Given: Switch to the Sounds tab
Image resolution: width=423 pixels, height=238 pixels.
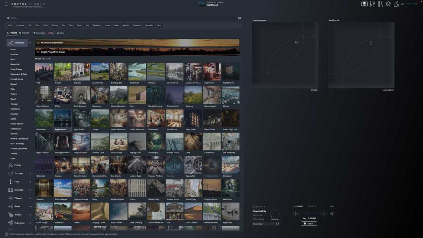Looking at the screenshot, I should click(24, 33).
